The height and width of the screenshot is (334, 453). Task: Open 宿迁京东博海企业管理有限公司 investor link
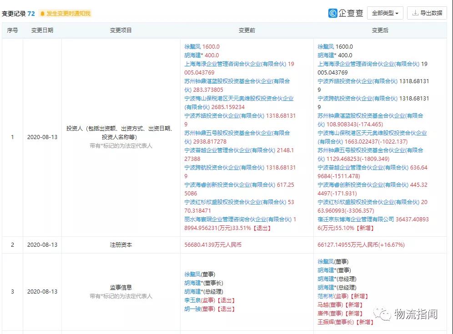(x=356, y=219)
